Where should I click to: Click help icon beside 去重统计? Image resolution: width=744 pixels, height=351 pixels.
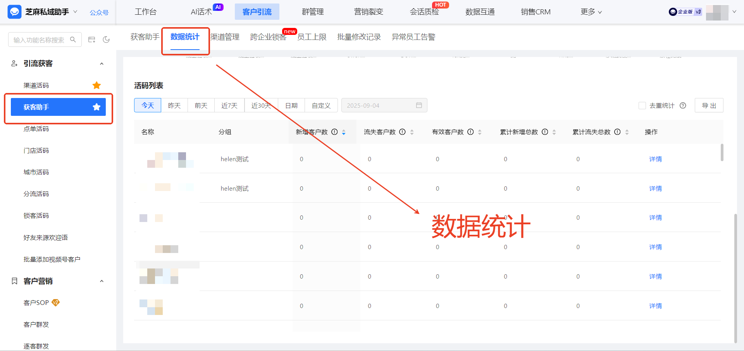(x=683, y=105)
